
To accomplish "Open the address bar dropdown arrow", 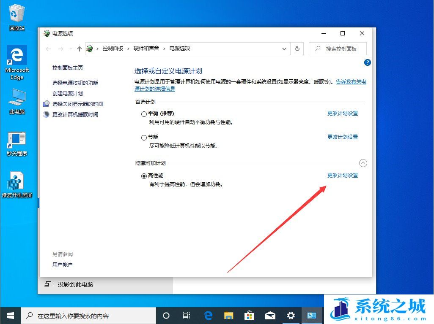I will point(284,49).
